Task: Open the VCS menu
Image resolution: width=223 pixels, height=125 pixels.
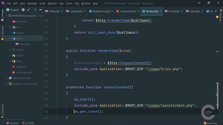Action: click(77, 3)
